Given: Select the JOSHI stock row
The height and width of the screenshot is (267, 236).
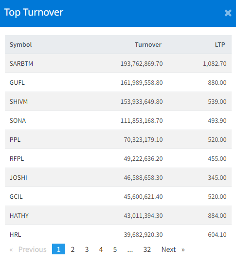Looking at the screenshot, I should pos(118,178).
